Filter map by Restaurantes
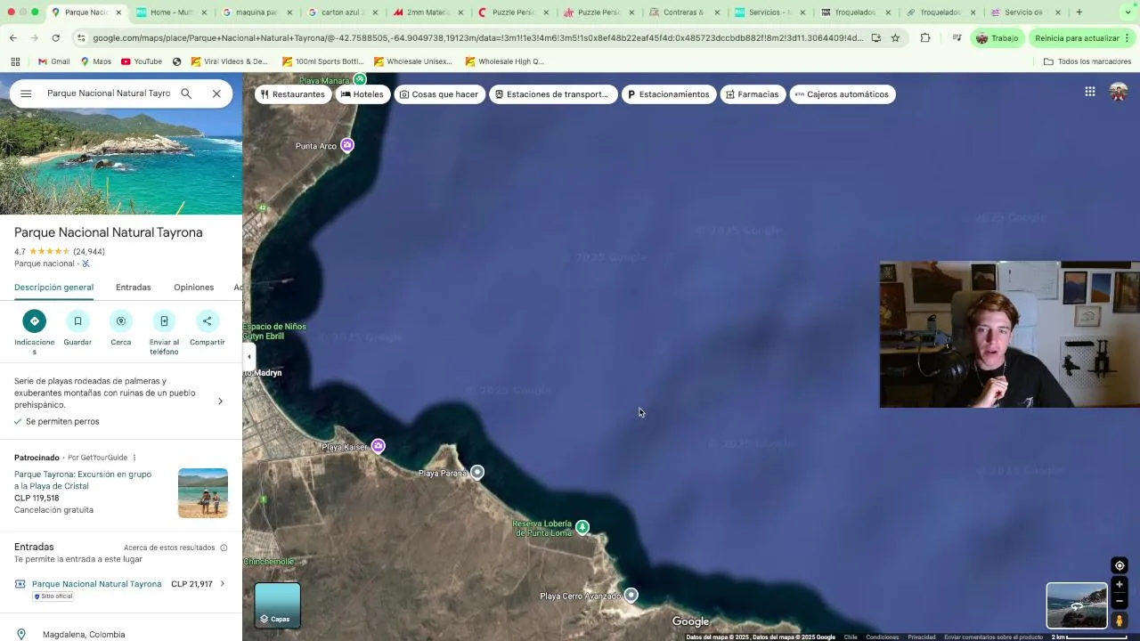Image resolution: width=1140 pixels, height=641 pixels. pyautogui.click(x=292, y=94)
